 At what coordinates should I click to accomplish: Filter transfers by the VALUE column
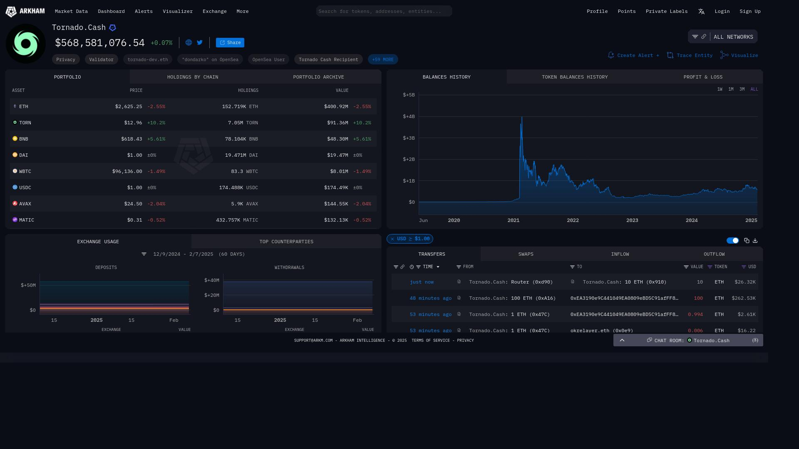(686, 267)
